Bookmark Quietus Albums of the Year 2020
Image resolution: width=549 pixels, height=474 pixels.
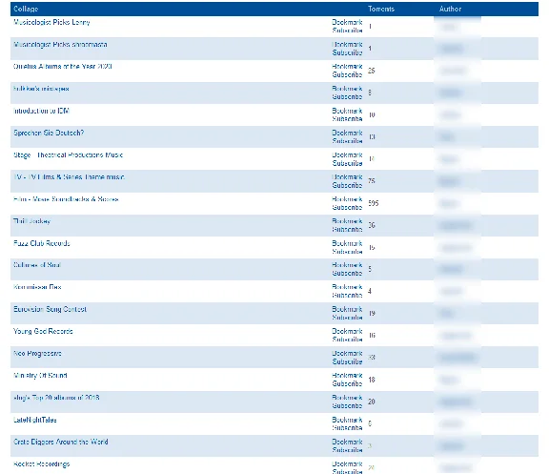[347, 66]
